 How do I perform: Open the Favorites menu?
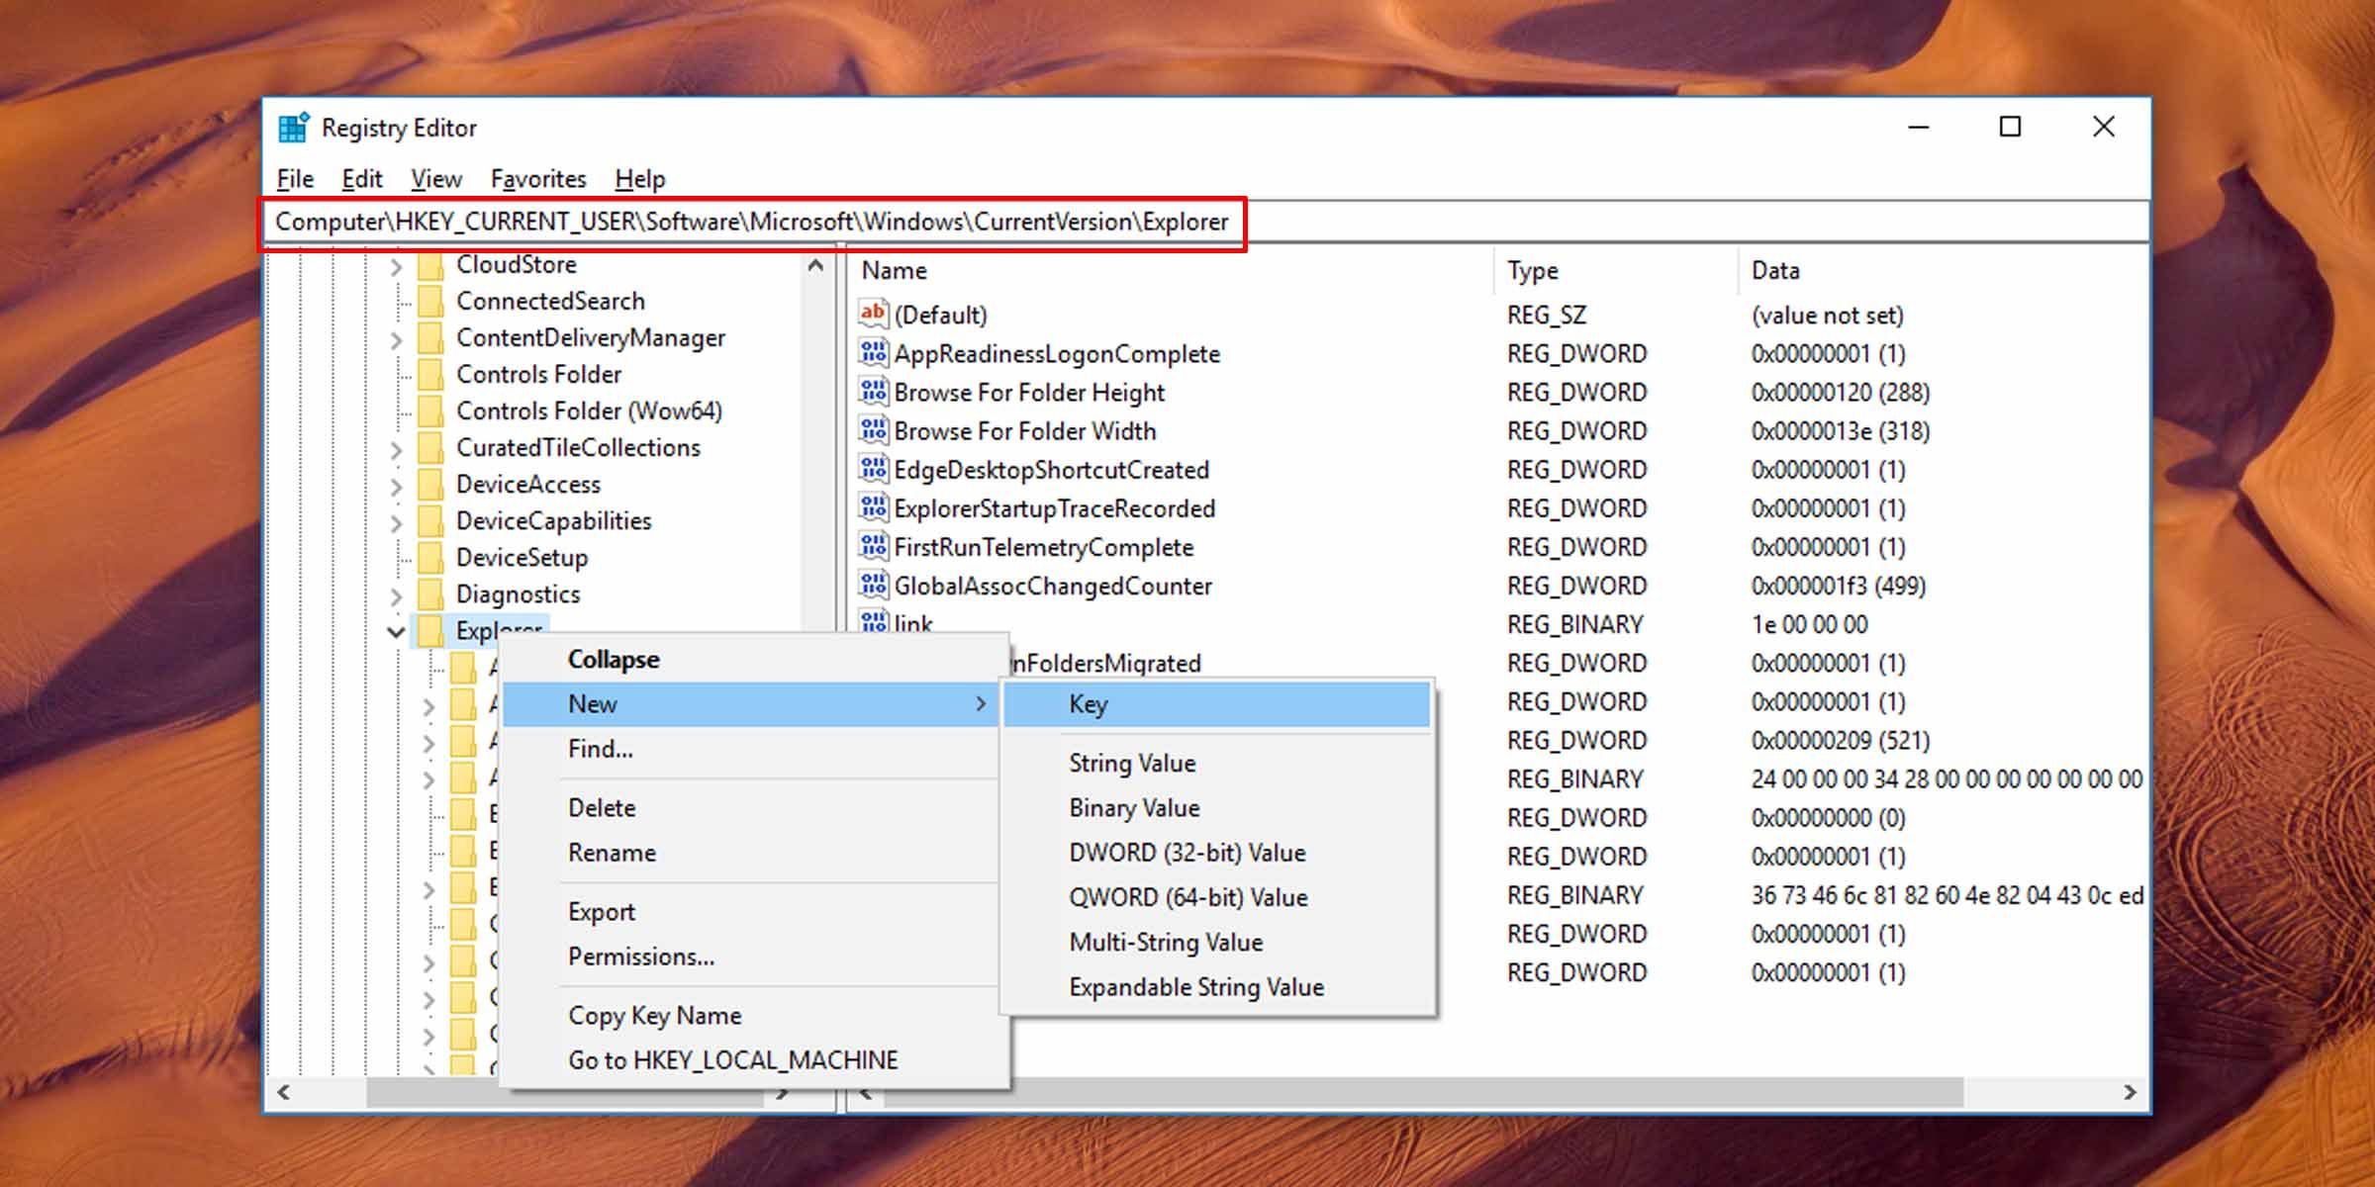coord(537,179)
